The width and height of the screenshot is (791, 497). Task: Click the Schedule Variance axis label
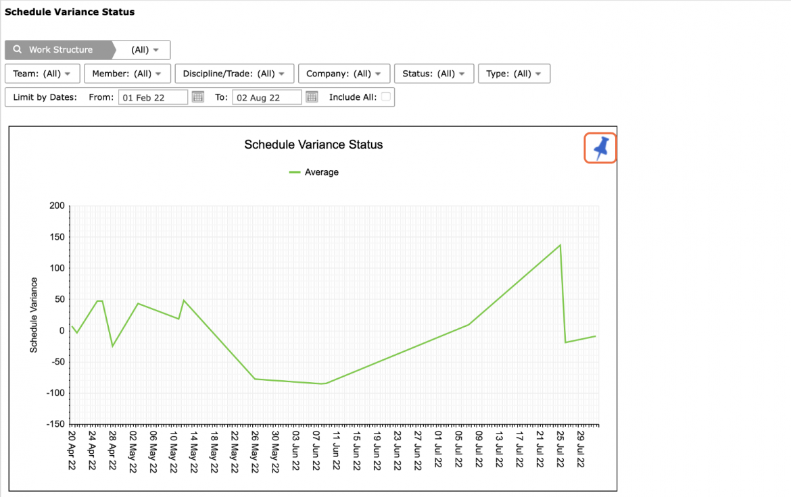coord(34,315)
